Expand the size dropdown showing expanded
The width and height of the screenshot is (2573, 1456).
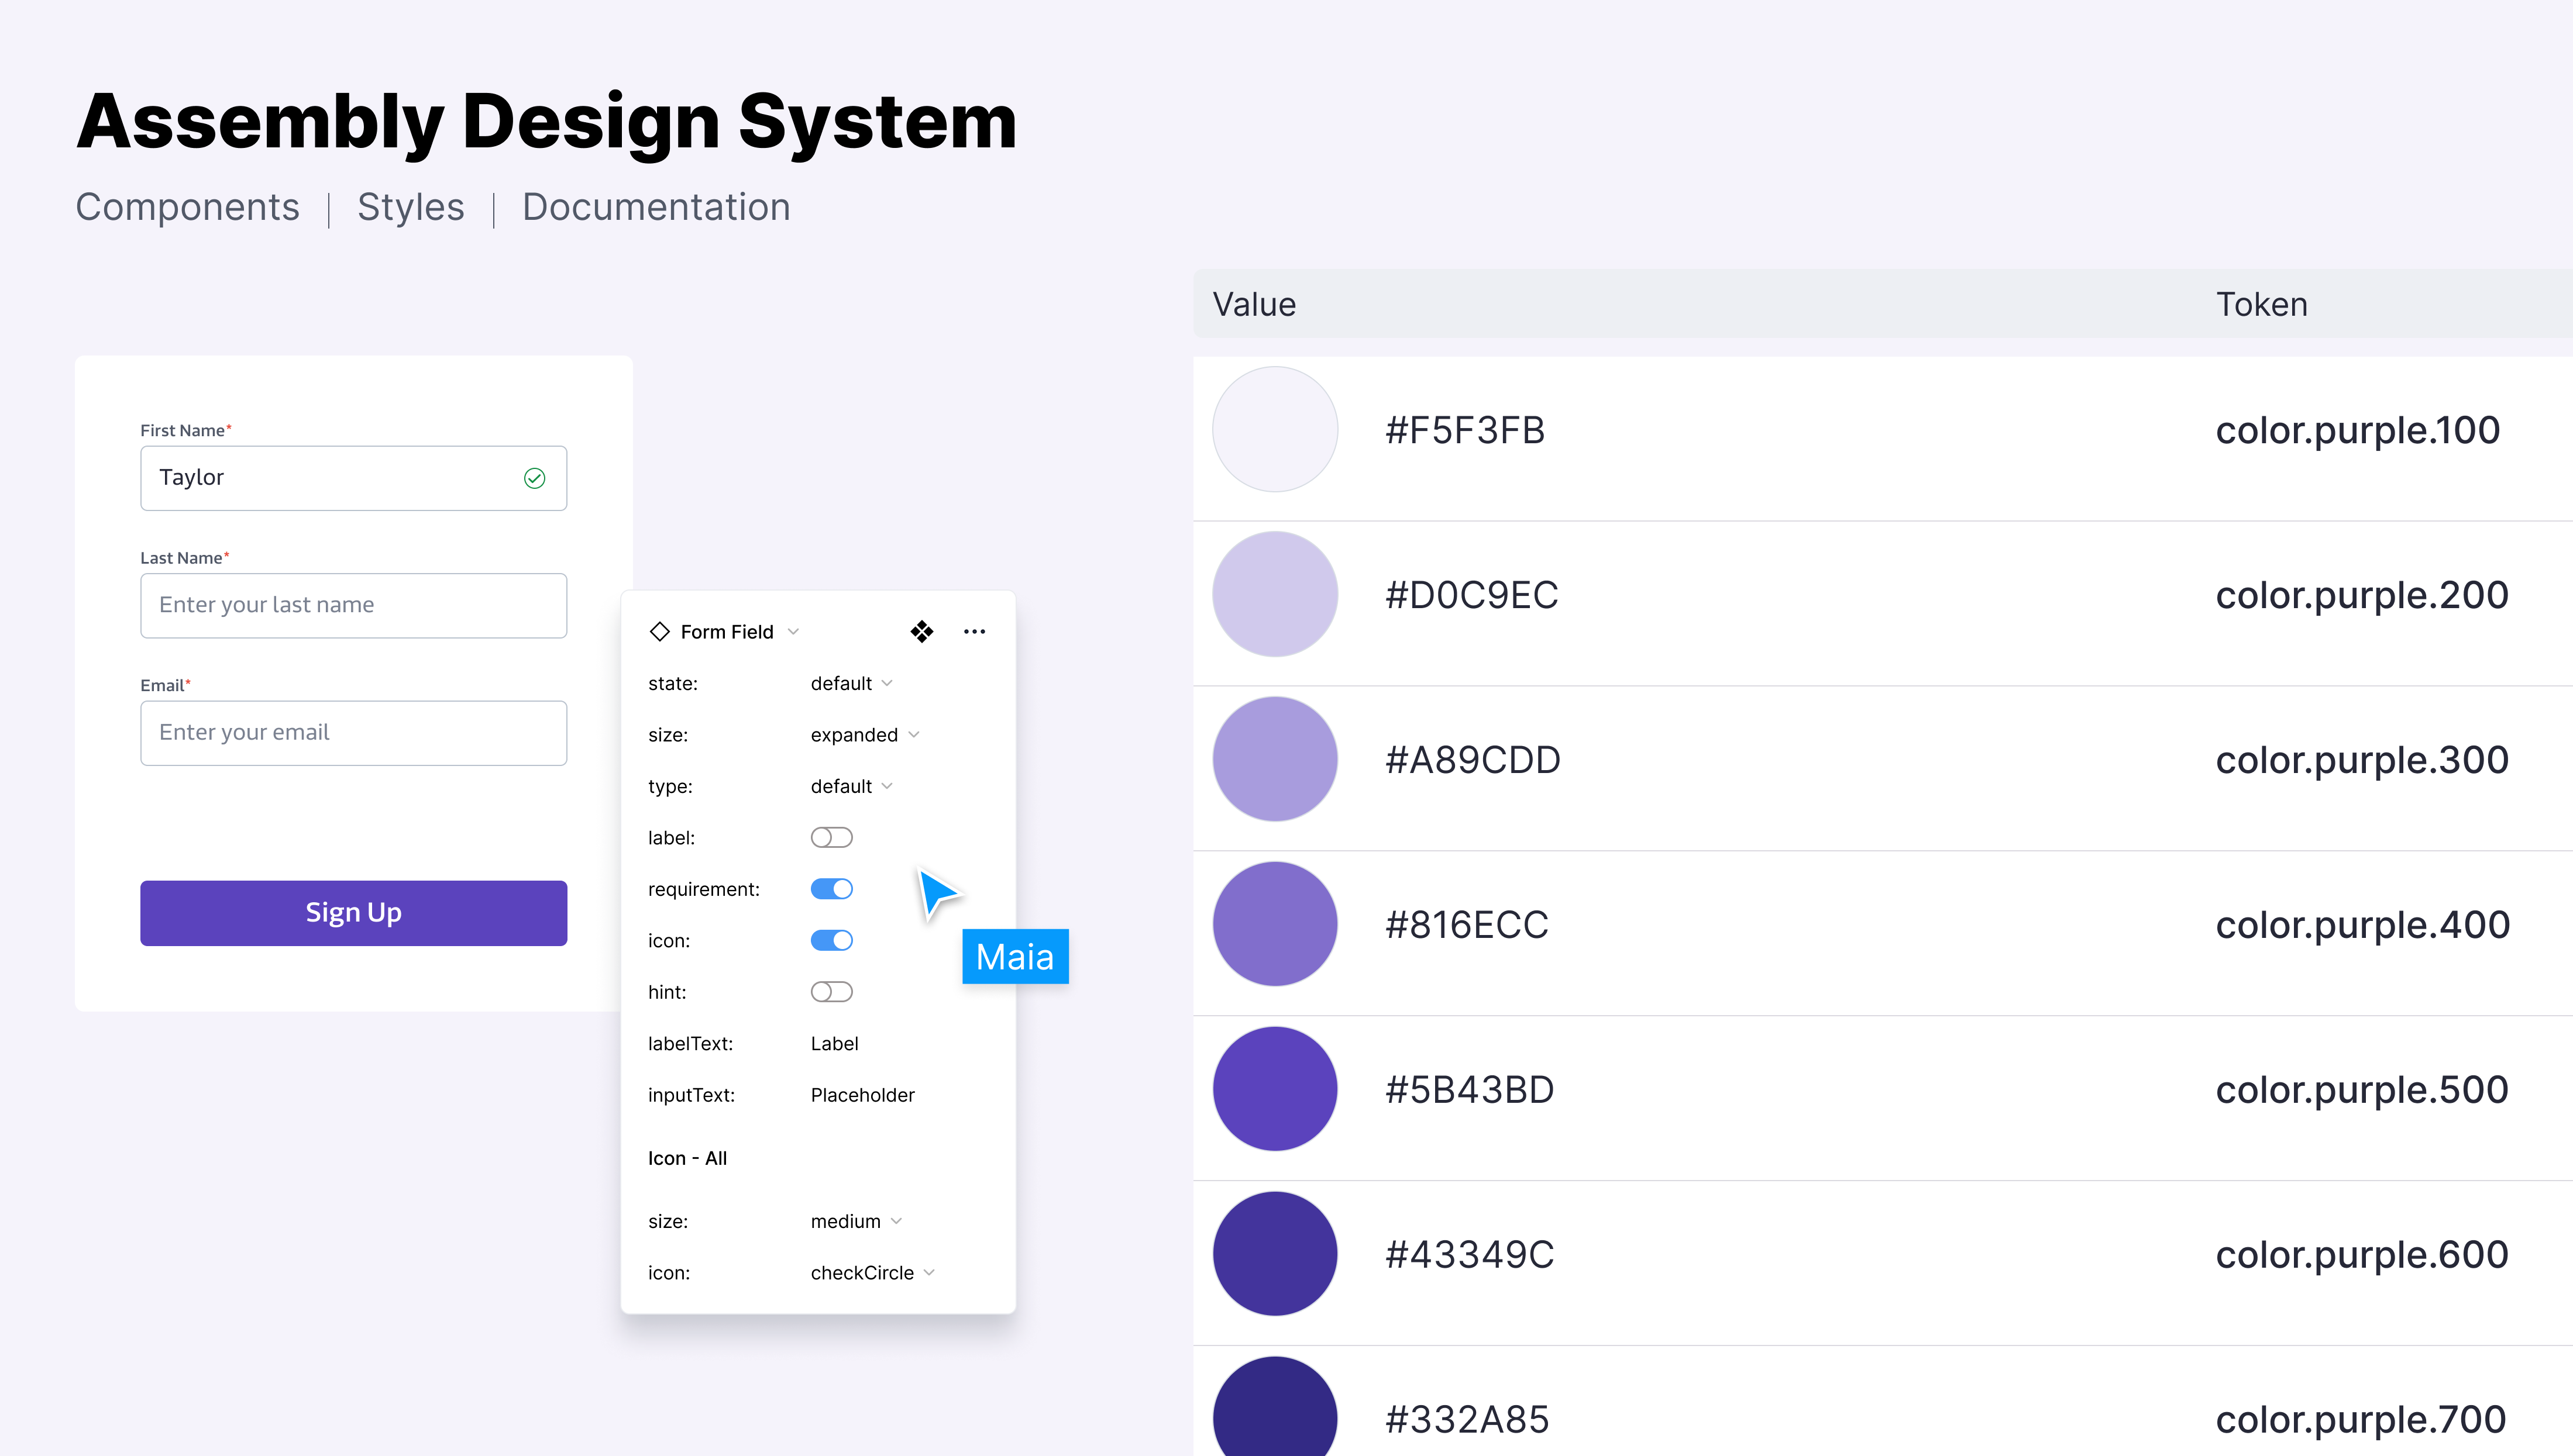(x=864, y=734)
